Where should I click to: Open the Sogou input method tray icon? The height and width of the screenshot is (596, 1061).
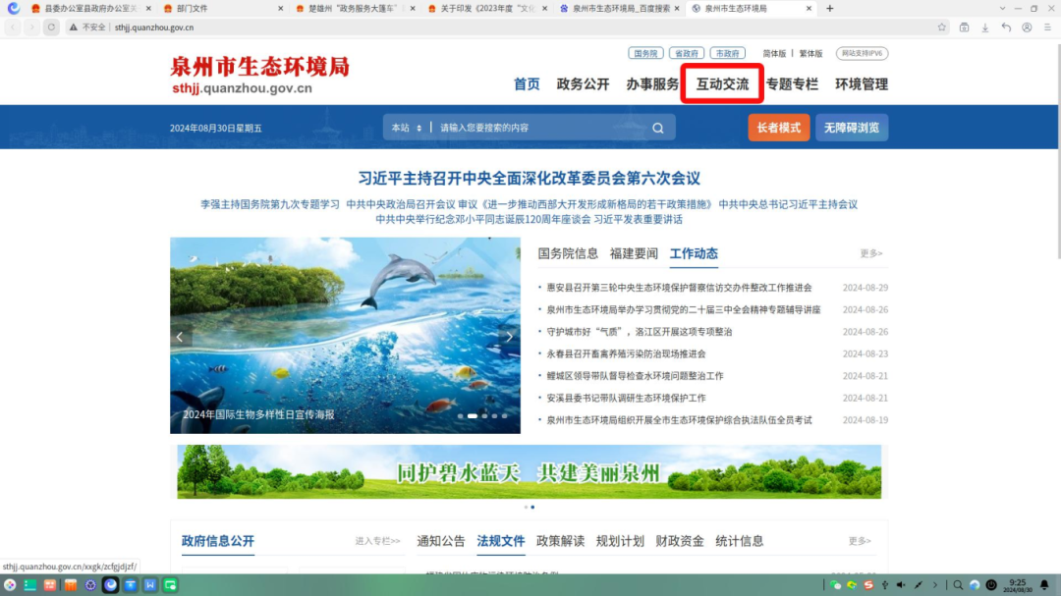pos(868,585)
